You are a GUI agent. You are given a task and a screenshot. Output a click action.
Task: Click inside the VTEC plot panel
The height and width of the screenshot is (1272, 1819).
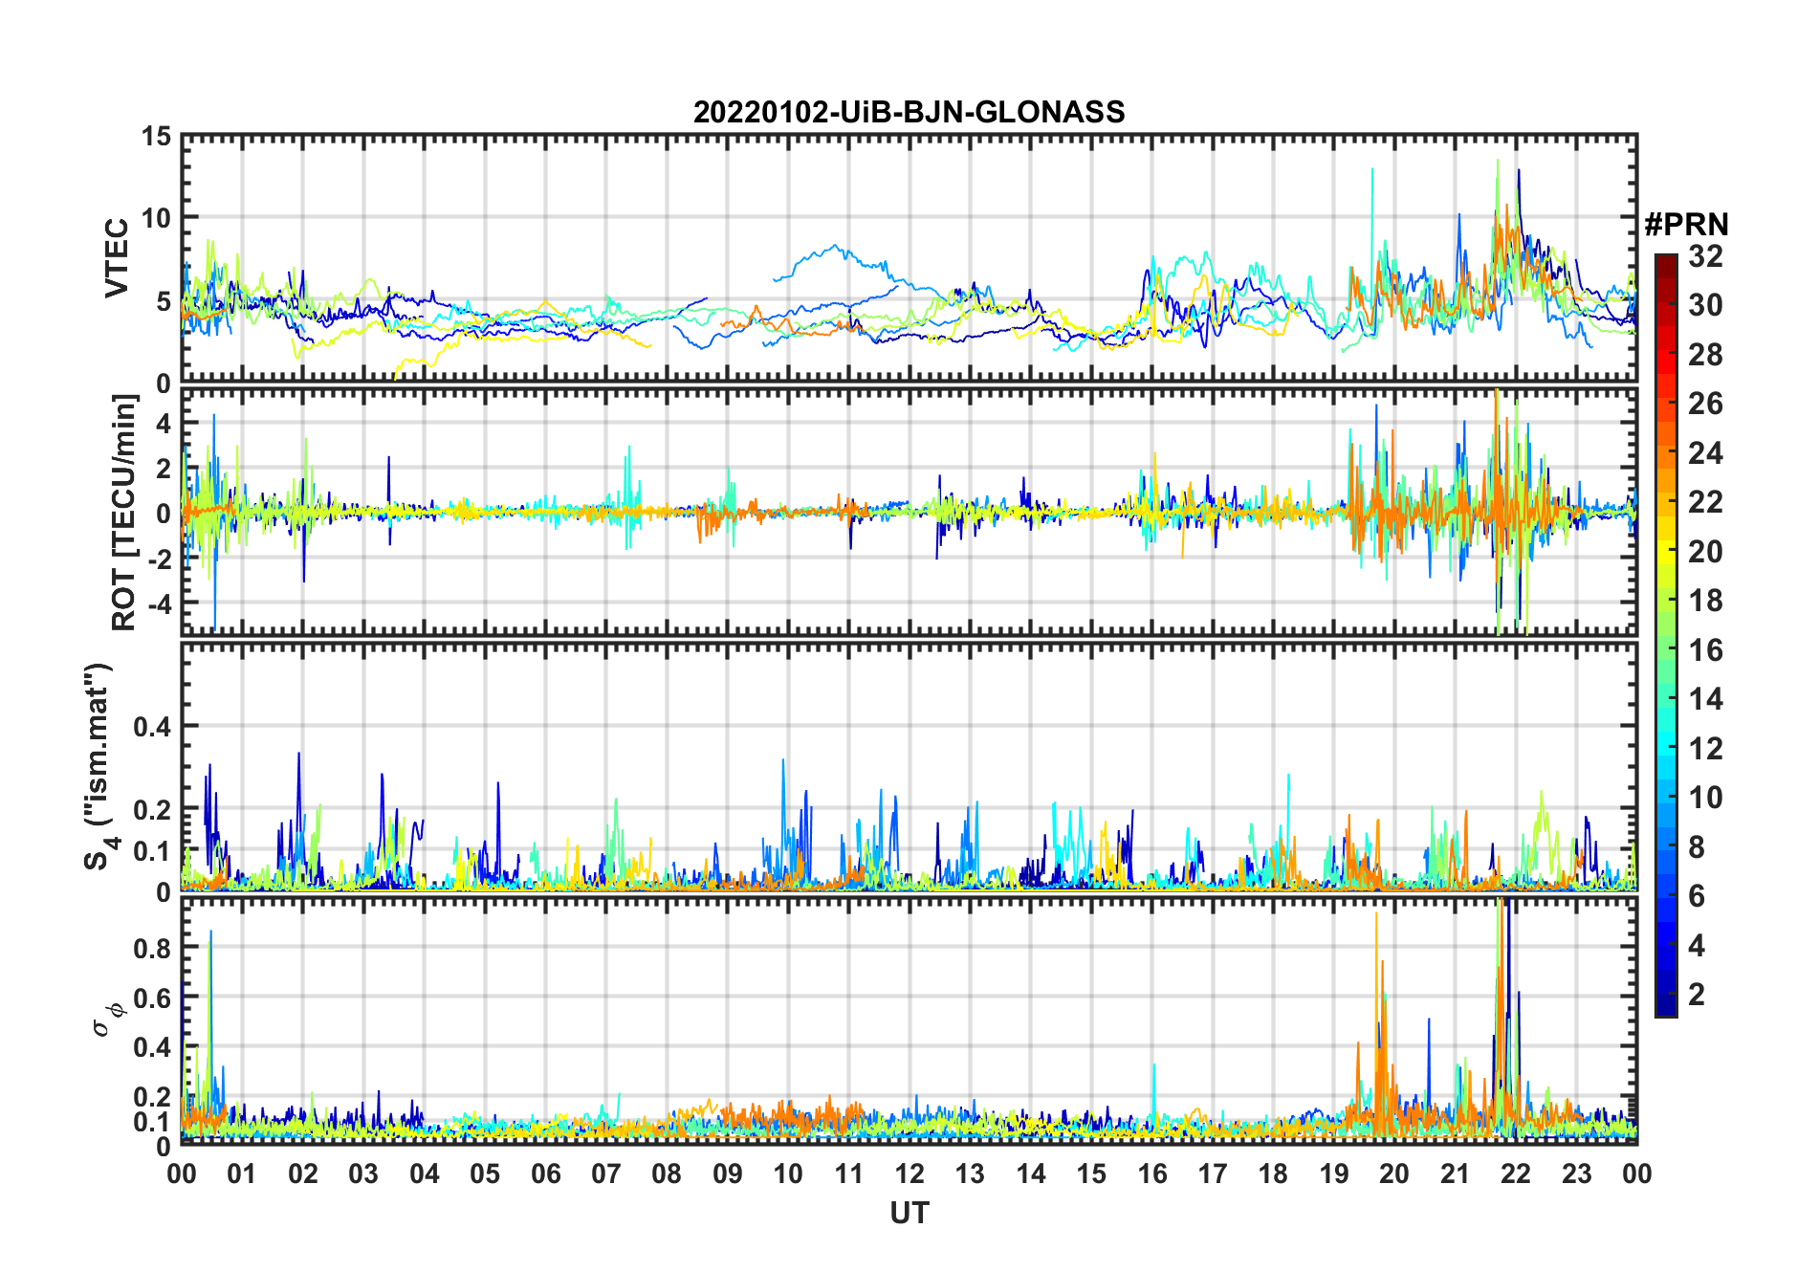pos(909,259)
